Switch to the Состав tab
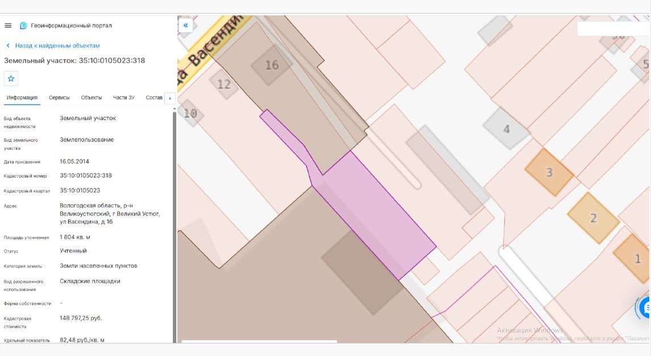Screen dimensions: 651x356 [x=154, y=98]
